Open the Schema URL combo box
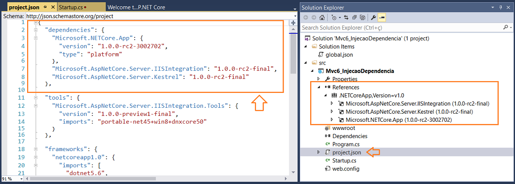This screenshot has width=515, height=184. tap(161, 16)
